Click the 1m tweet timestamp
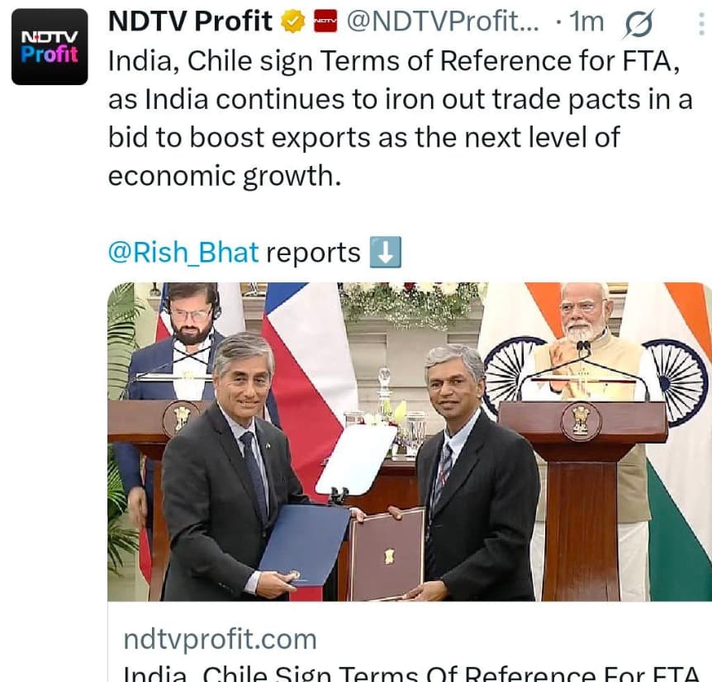The image size is (712, 682). 586,21
